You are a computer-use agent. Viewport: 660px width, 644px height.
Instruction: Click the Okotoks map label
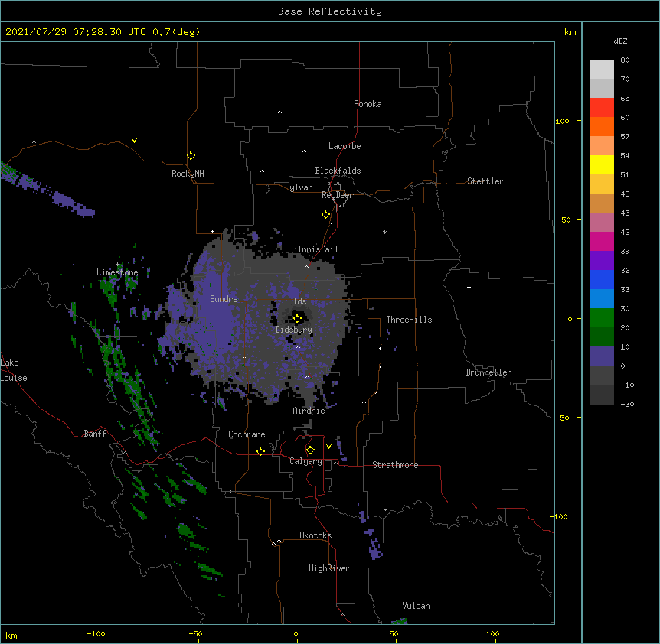315,535
